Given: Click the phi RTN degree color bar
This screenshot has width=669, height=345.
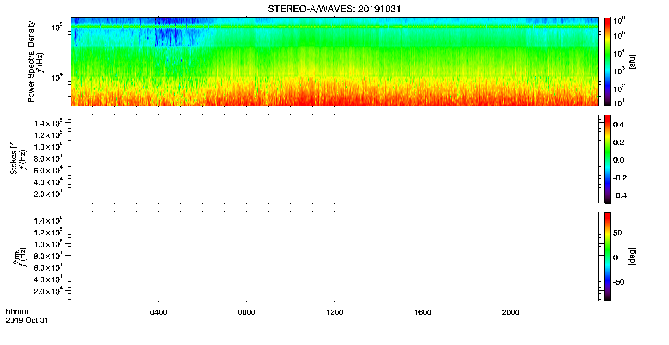Looking at the screenshot, I should click(607, 257).
